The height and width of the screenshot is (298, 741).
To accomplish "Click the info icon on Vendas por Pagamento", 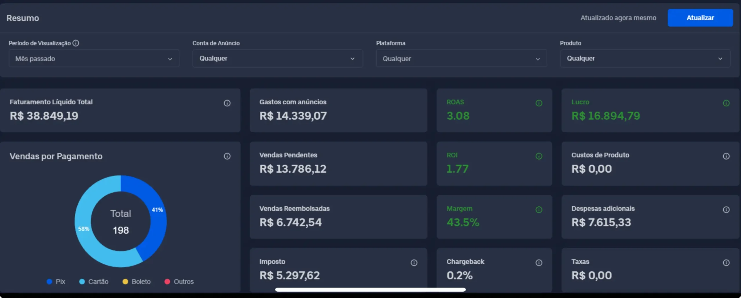I will [227, 156].
